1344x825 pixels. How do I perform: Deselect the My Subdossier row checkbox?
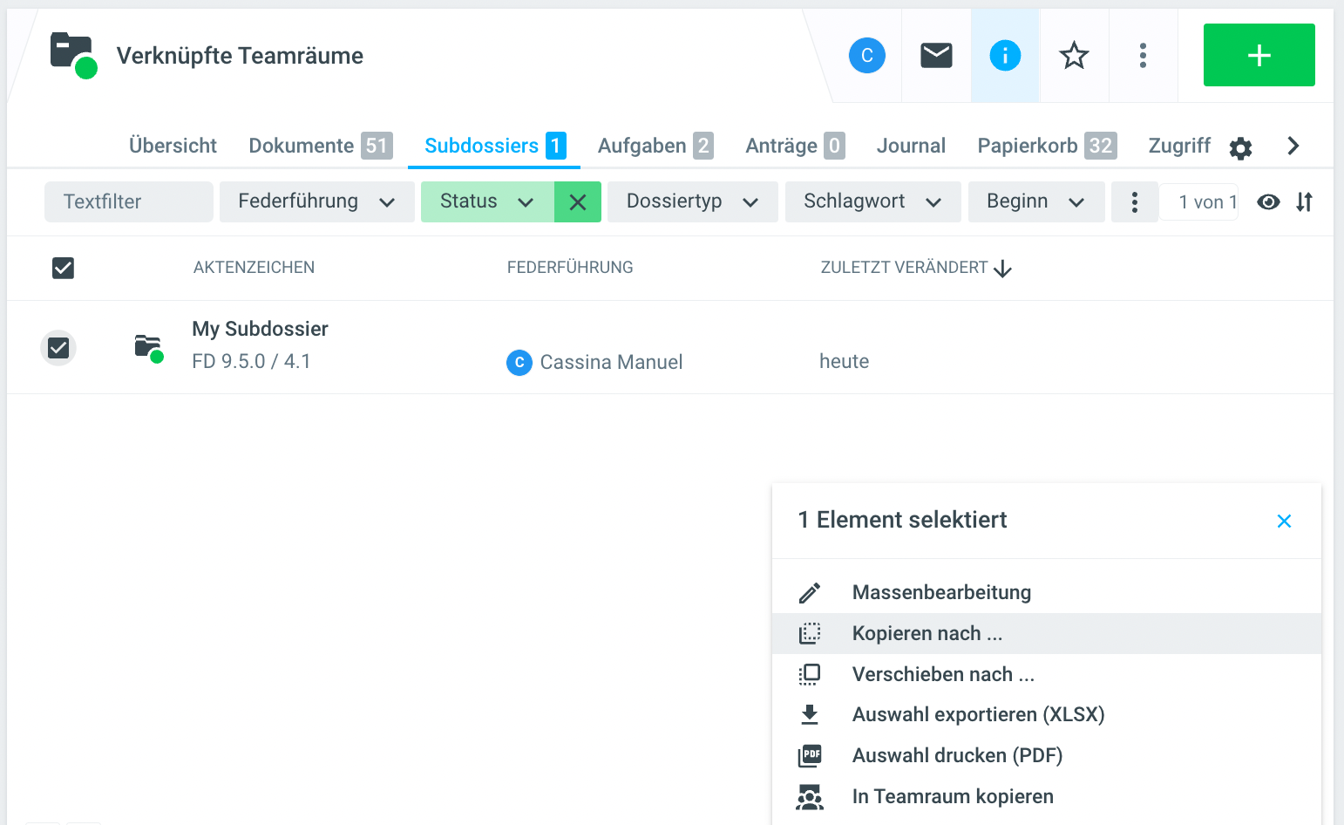pyautogui.click(x=58, y=348)
